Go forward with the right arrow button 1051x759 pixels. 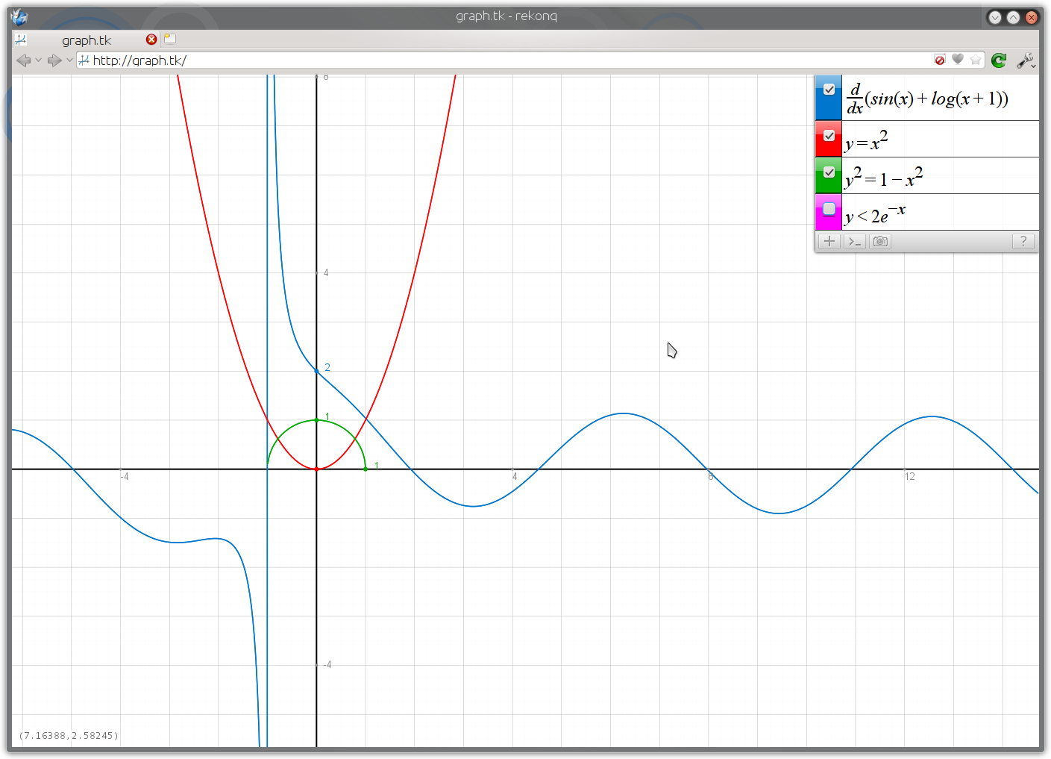[54, 60]
